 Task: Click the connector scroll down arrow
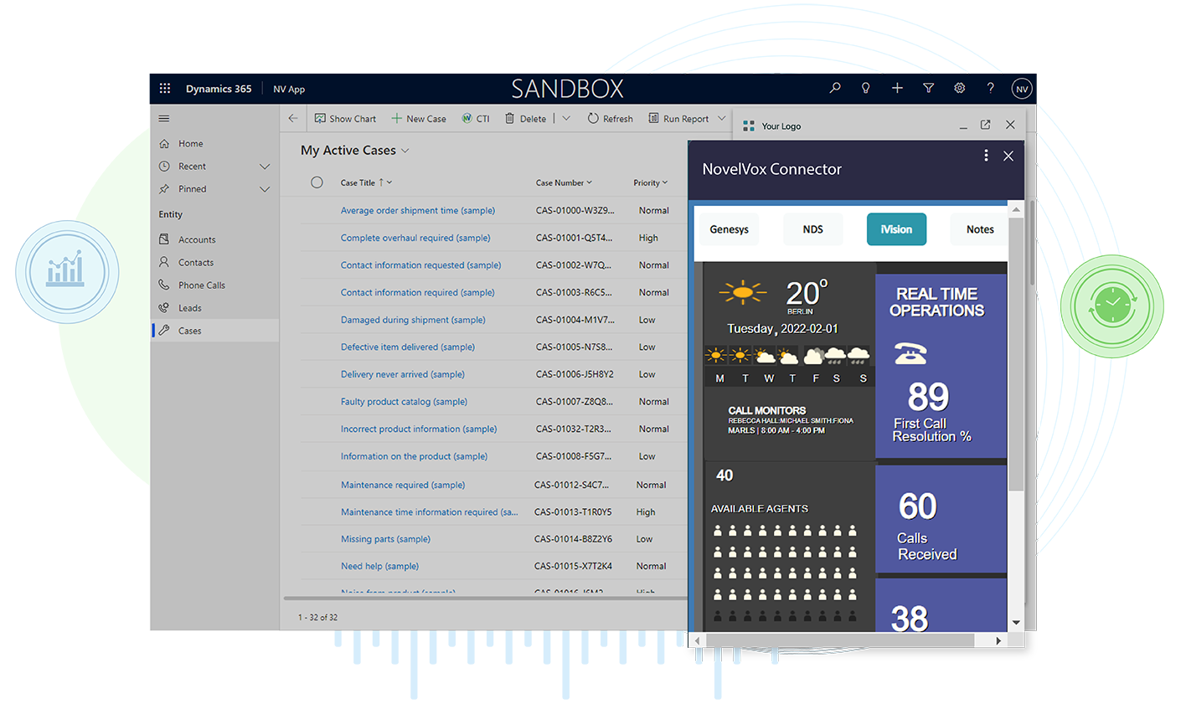[x=1016, y=623]
